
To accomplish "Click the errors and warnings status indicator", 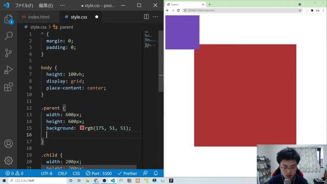I will tap(15, 173).
